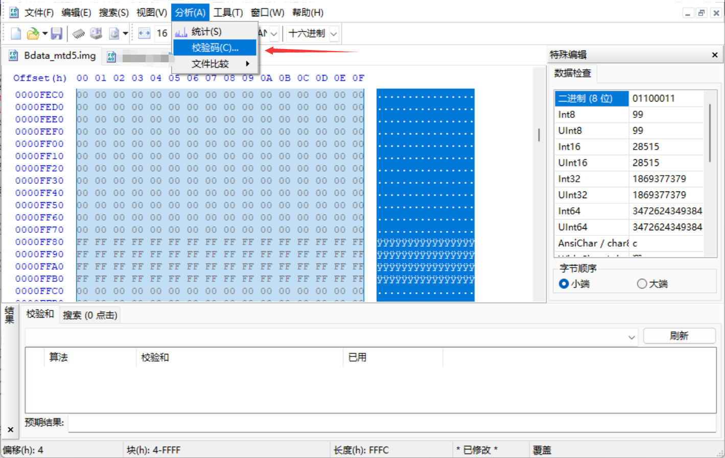This screenshot has width=725, height=458.
Task: Switch to the 校验和 results tab
Action: tap(40, 314)
